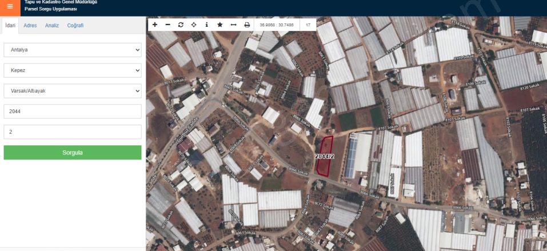Click the crosshair locate icon
Image resolution: width=547 pixels, height=251 pixels.
coord(194,25)
